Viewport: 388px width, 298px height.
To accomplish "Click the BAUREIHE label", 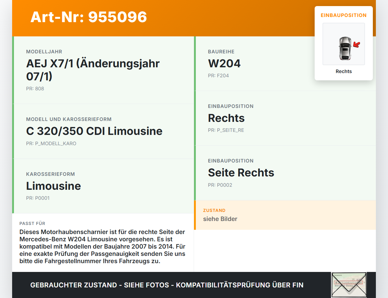I will [221, 52].
